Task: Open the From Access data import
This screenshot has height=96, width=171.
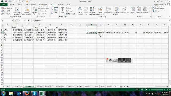Action: point(6,8)
